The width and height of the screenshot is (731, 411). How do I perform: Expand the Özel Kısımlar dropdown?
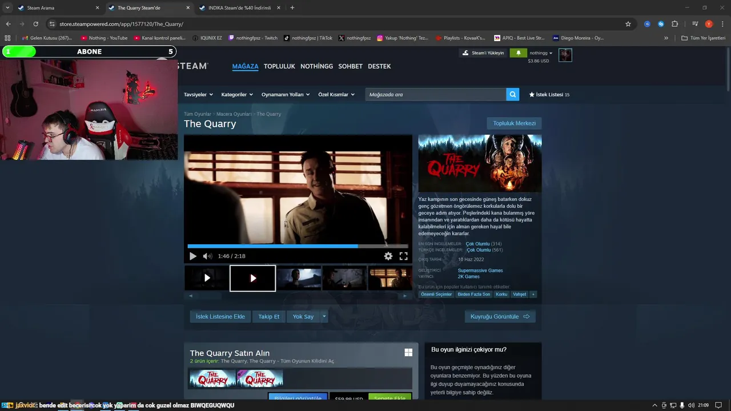336,94
